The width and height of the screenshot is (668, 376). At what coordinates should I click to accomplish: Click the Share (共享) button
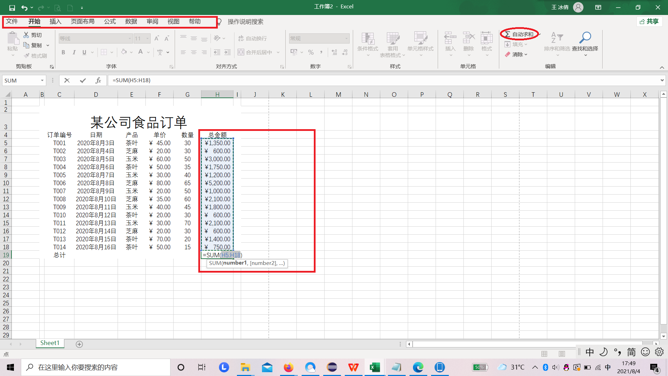(650, 22)
